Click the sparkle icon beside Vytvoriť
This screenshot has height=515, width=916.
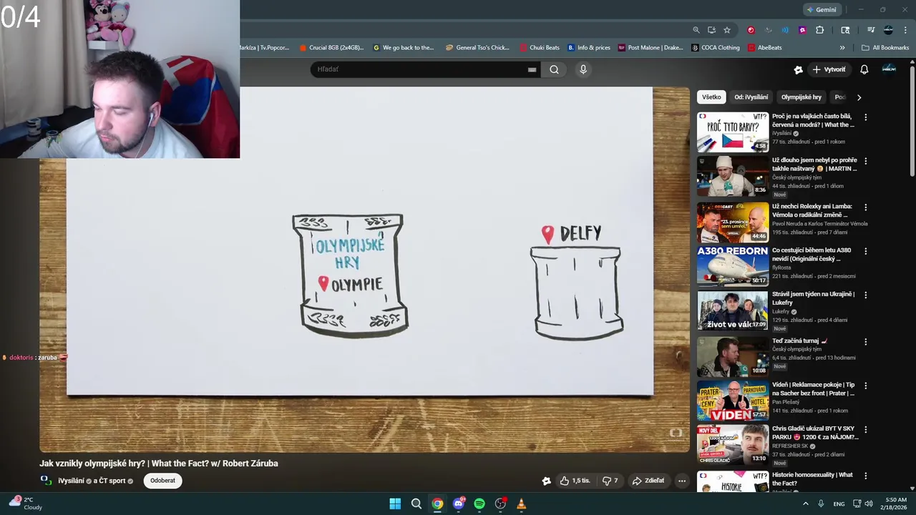(799, 69)
